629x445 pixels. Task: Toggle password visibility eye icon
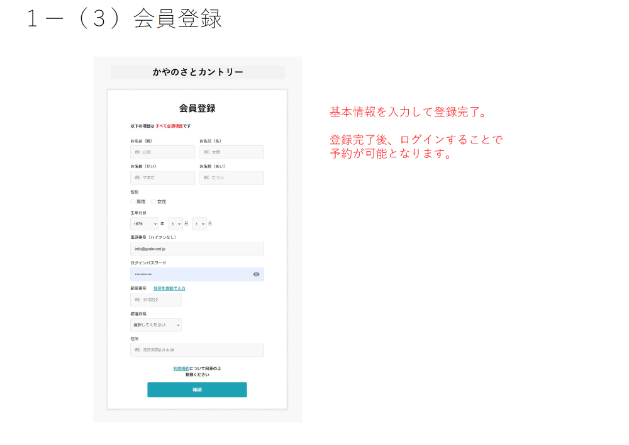pos(256,274)
